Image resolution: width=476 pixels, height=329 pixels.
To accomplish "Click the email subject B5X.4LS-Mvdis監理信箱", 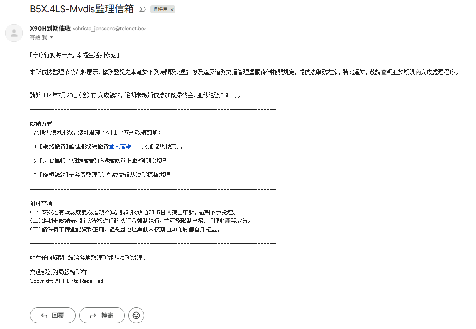I will pyautogui.click(x=82, y=9).
